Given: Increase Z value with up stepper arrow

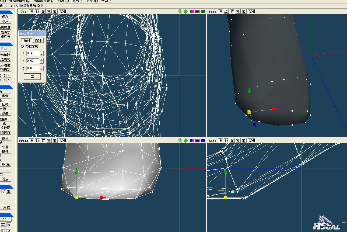Looking at the screenshot, I should click(x=41, y=67).
